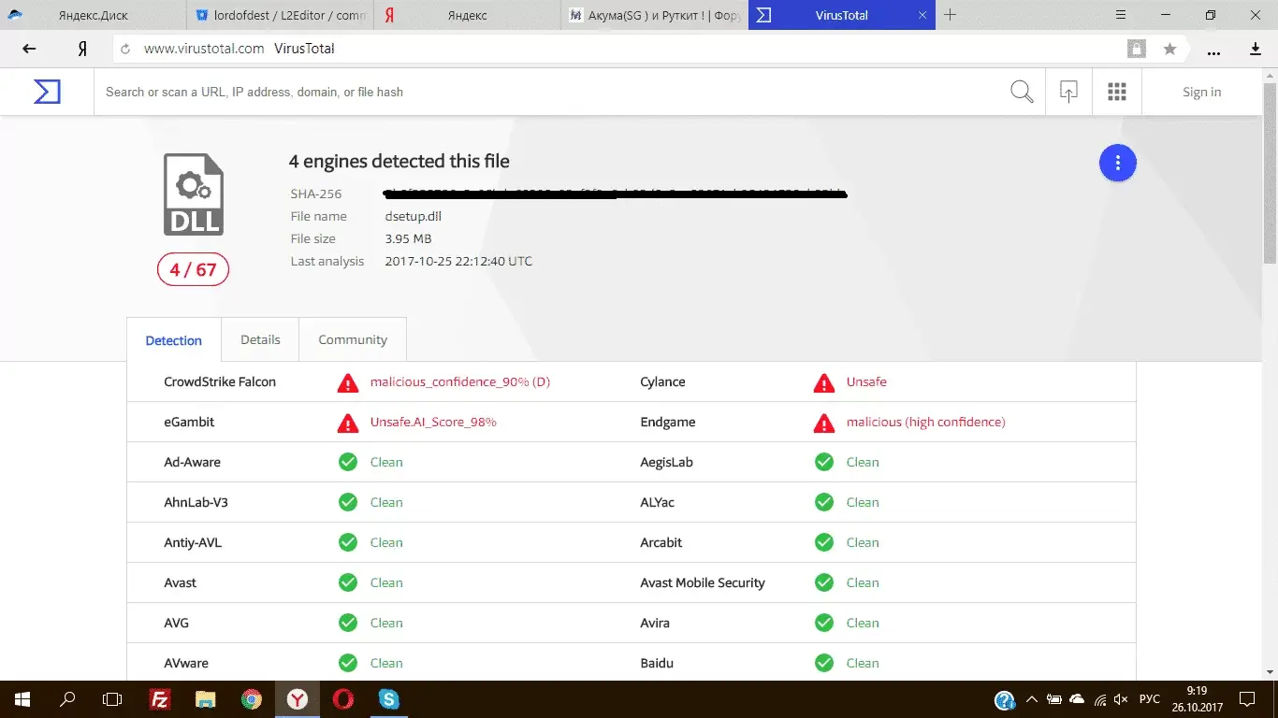This screenshot has height=718, width=1278.
Task: Select the Detection tab
Action: (x=174, y=340)
